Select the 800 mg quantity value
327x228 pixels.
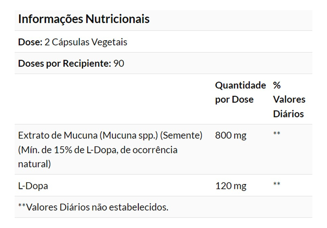[231, 135]
